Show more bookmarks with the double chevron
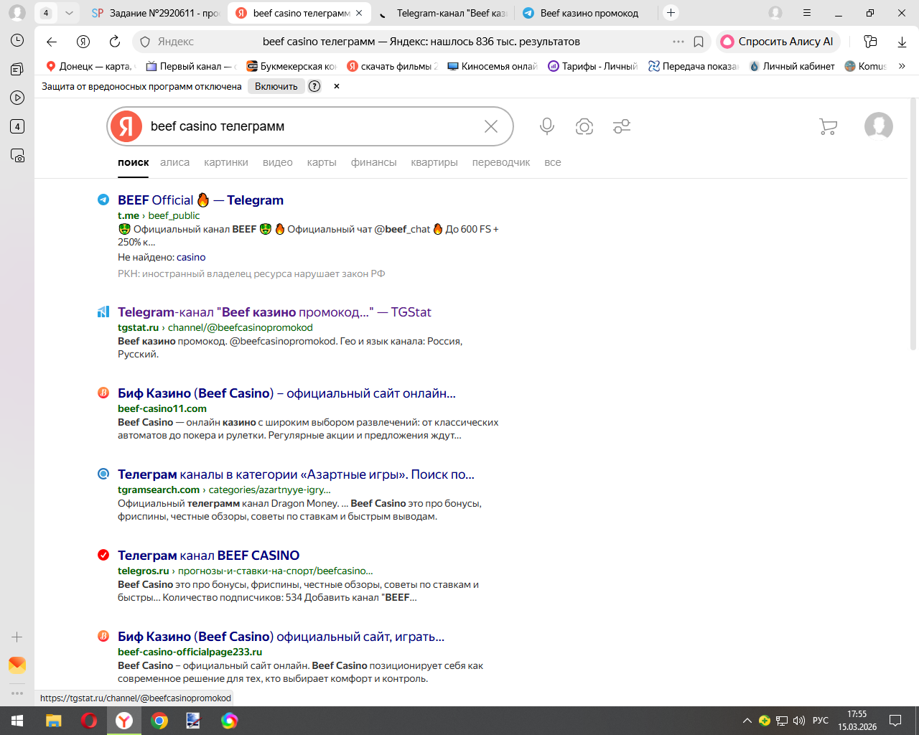 [902, 66]
